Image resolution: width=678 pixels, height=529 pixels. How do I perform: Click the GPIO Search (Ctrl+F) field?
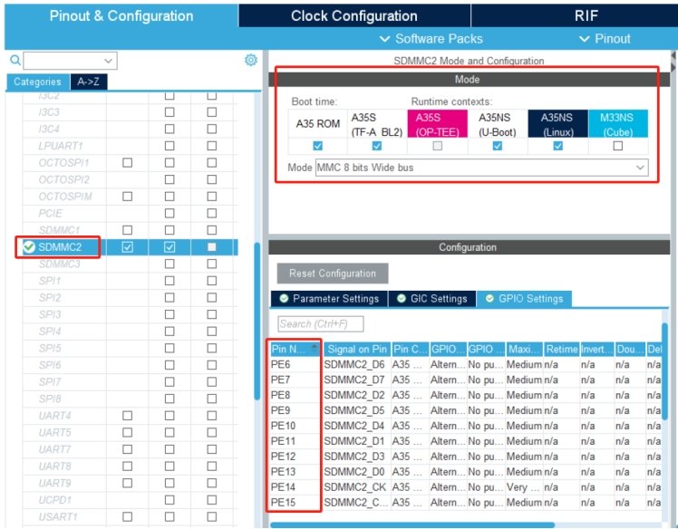pos(320,324)
